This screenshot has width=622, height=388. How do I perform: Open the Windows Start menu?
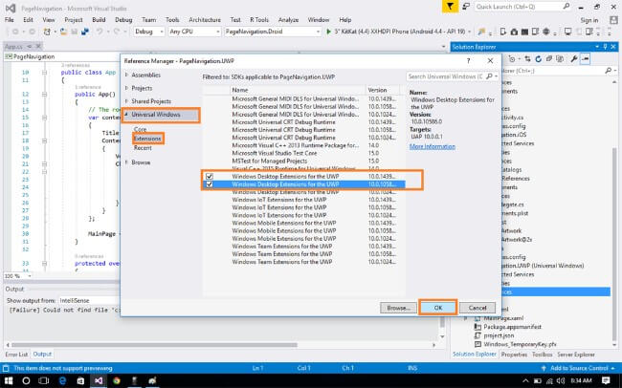pyautogui.click(x=9, y=381)
